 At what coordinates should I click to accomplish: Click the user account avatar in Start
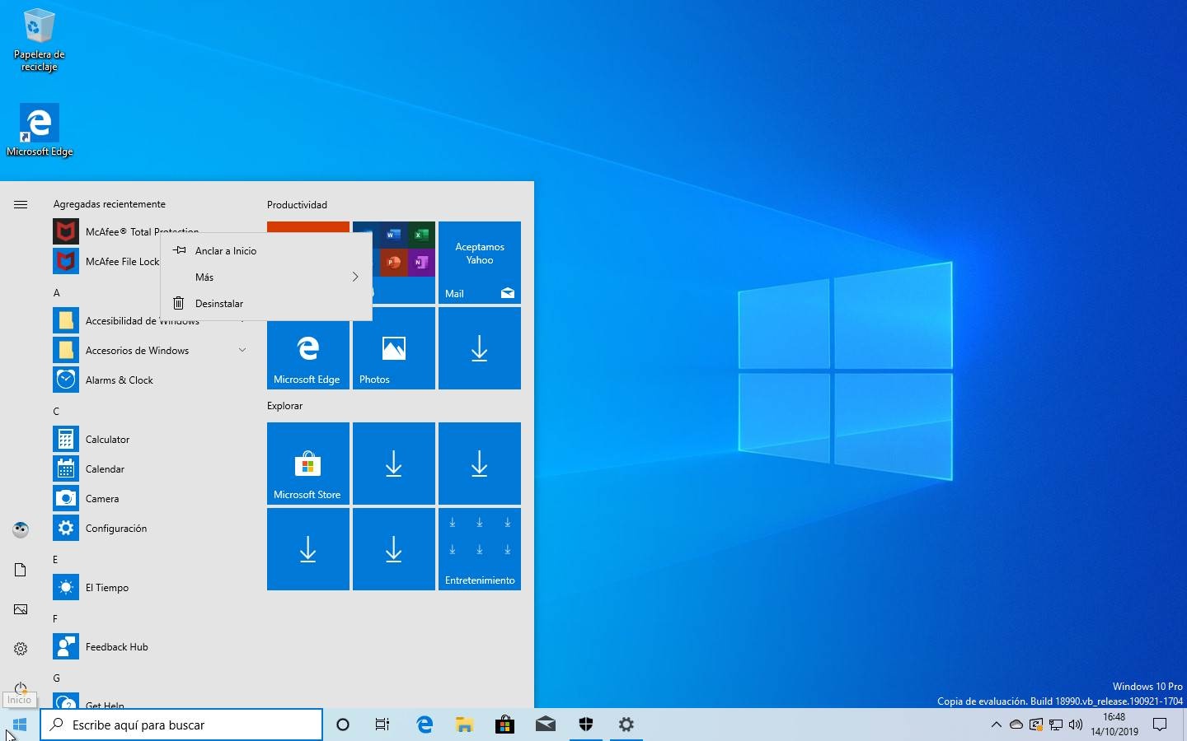(x=21, y=530)
